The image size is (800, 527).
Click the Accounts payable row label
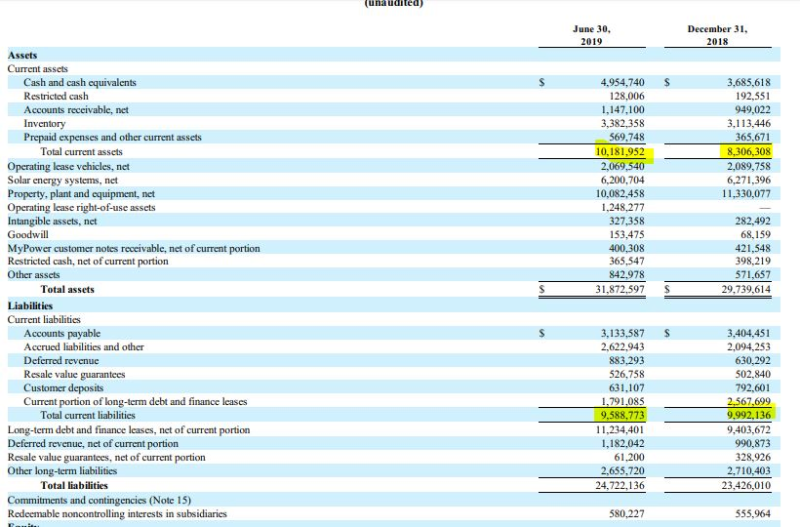tap(62, 334)
